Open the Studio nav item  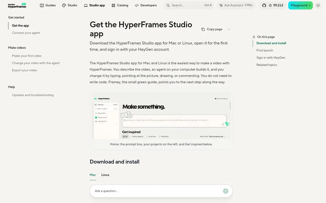(70, 5)
